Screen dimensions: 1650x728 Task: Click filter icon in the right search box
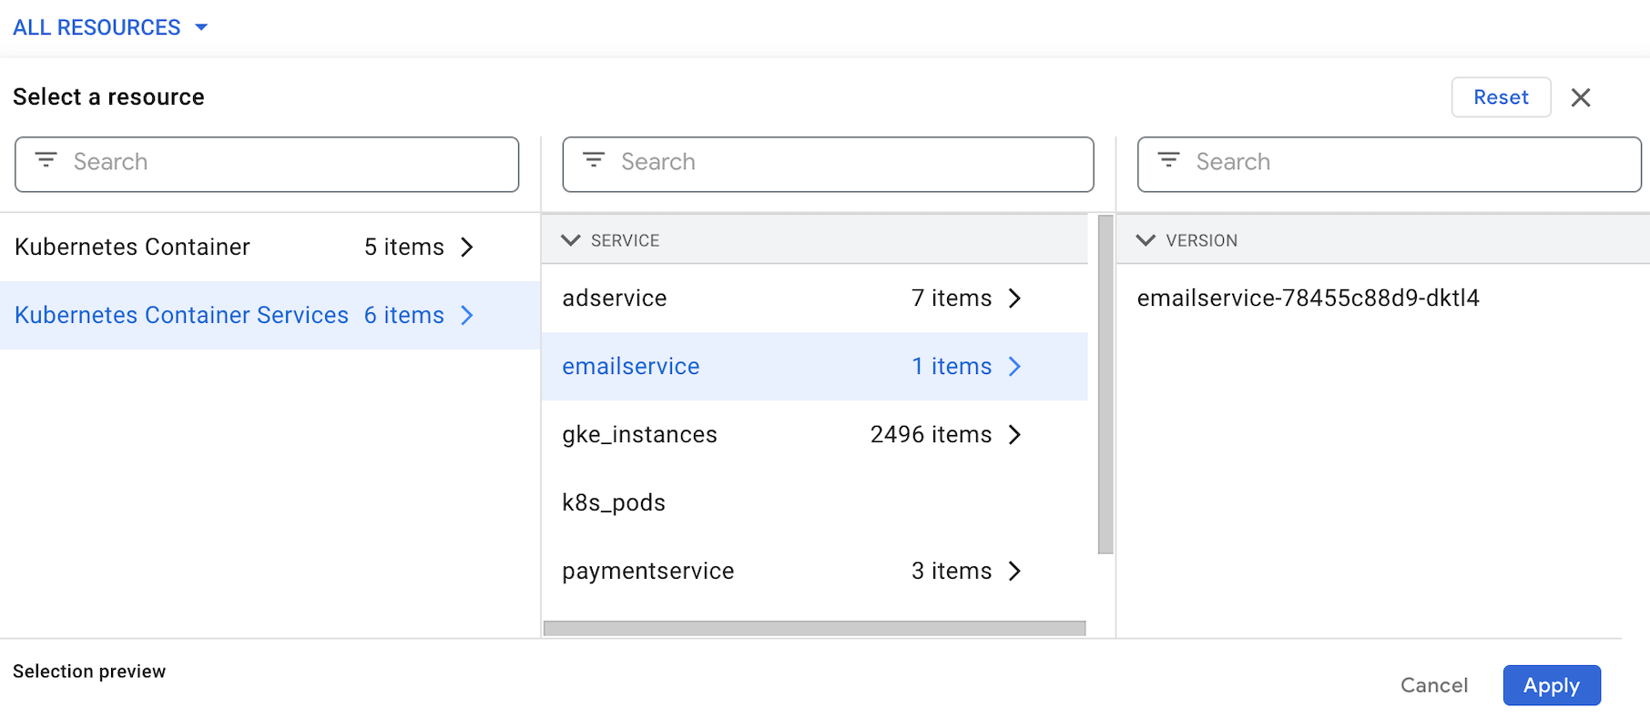1168,161
